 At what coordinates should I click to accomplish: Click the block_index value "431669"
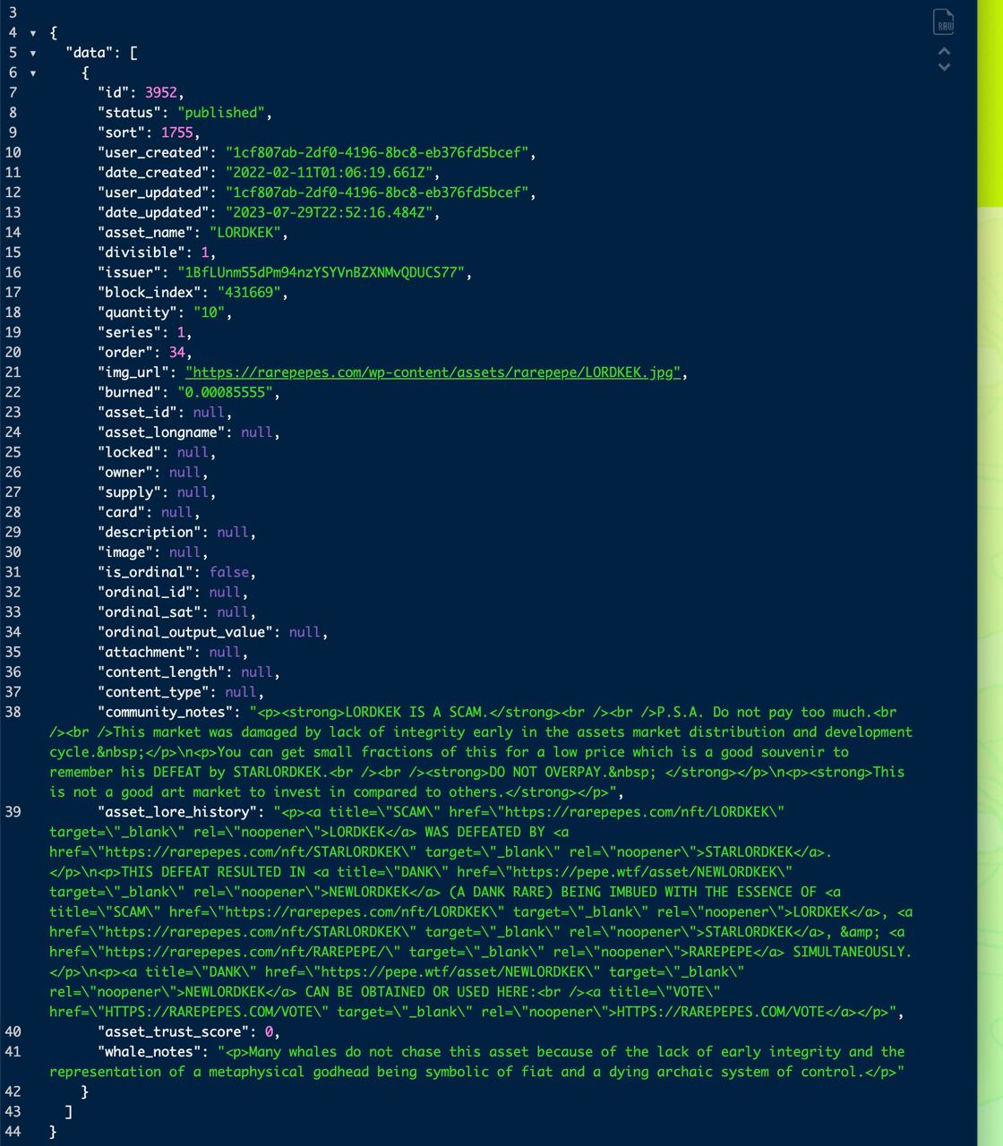coord(249,293)
